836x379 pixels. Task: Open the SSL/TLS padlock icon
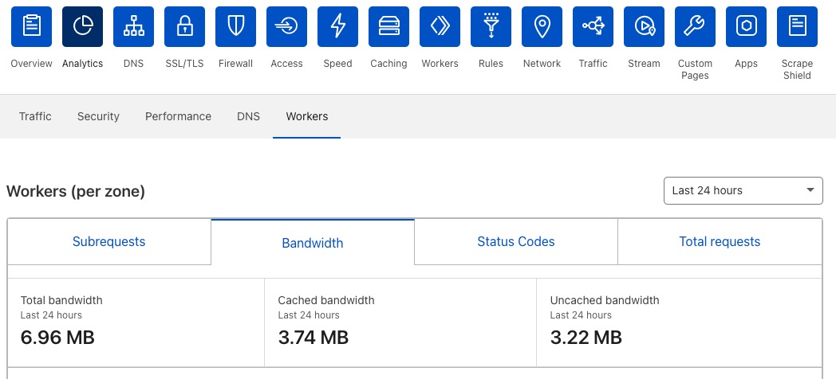[x=184, y=27]
